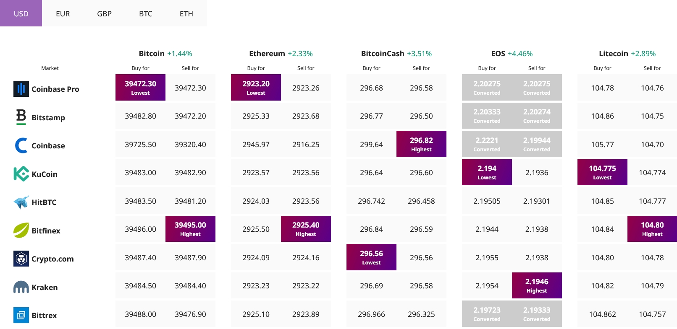Screen dimensions: 677x329
Task: Click Bitfinex Bitcoin buy price 39496.00
Action: [140, 229]
